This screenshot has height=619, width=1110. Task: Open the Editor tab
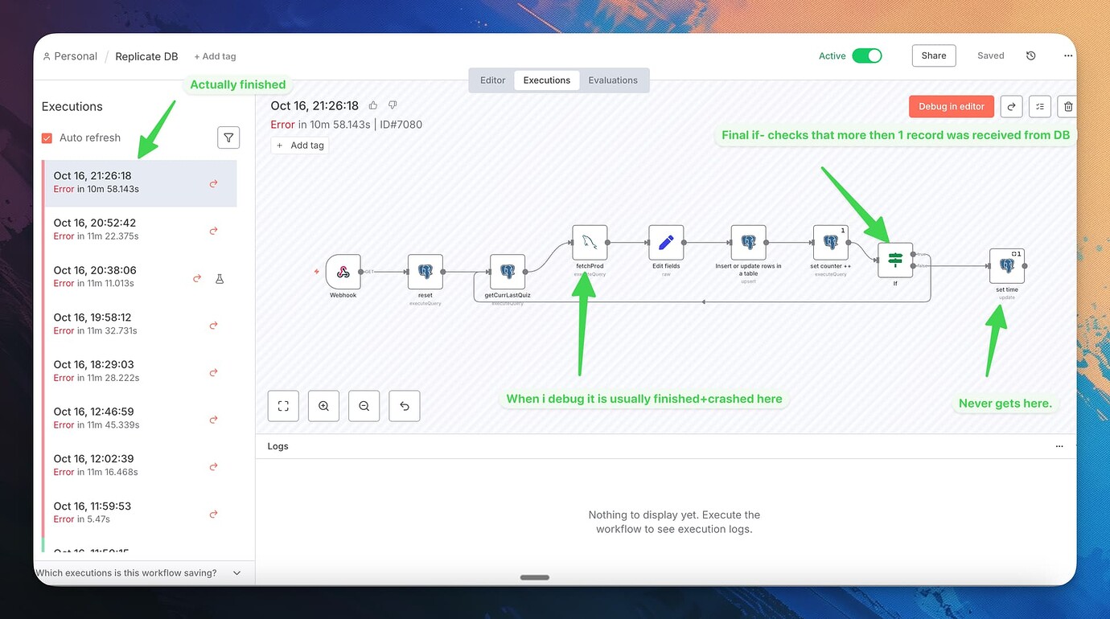click(x=492, y=80)
